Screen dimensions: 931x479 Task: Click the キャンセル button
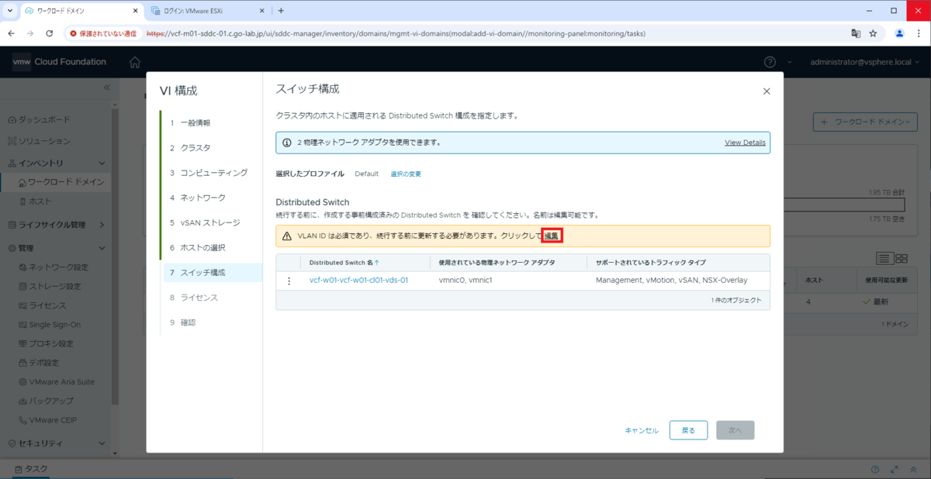(642, 430)
